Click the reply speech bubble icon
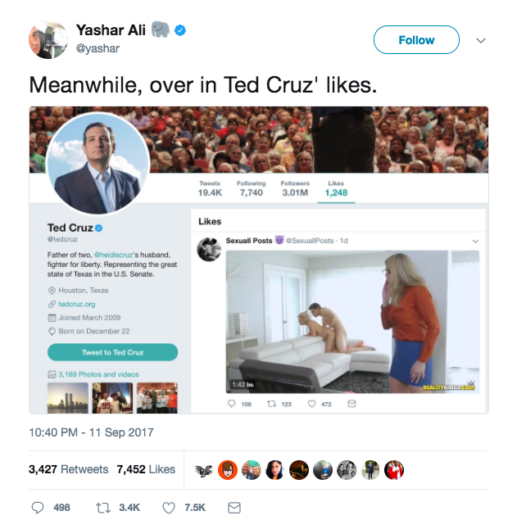 pos(38,508)
